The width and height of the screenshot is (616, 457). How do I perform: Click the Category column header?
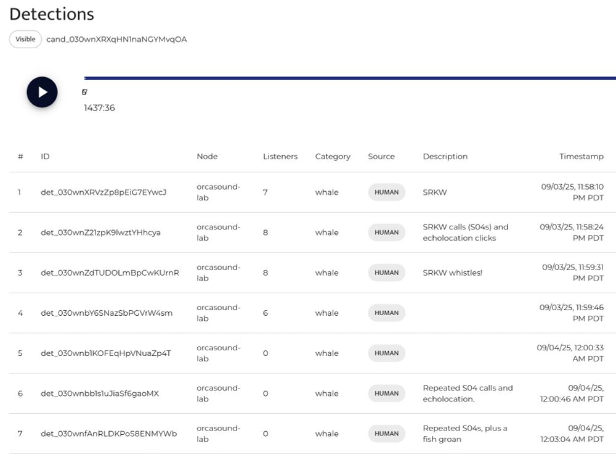[333, 157]
